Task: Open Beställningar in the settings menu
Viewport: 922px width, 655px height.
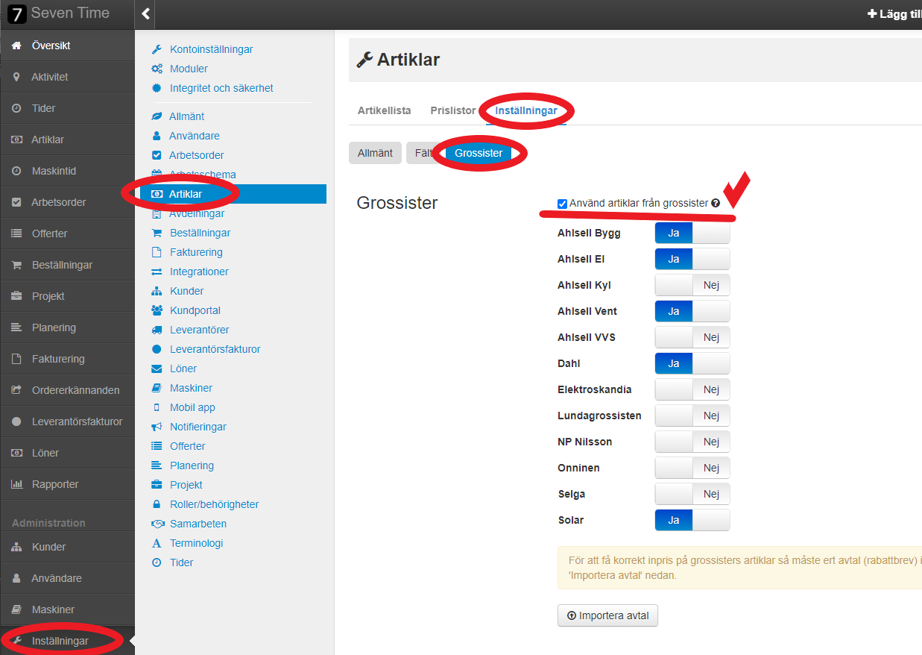Action: tap(200, 233)
